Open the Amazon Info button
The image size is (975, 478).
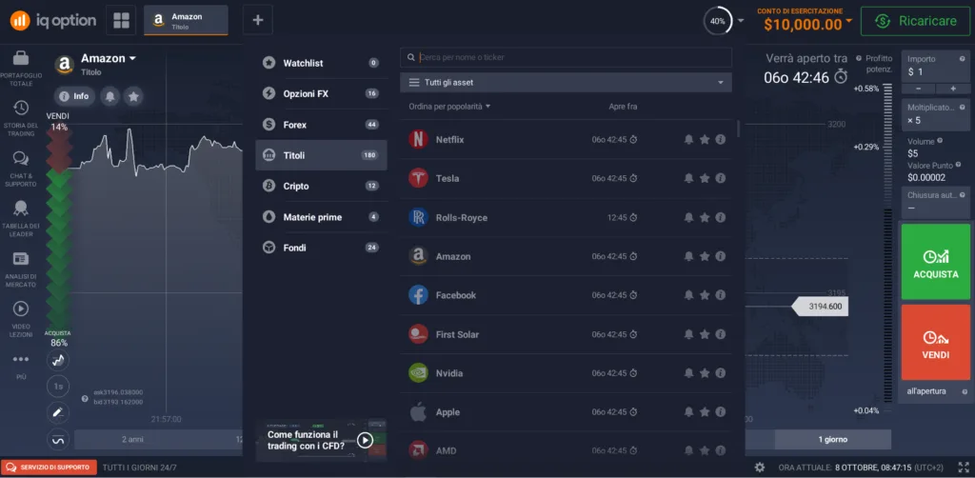[x=74, y=96]
